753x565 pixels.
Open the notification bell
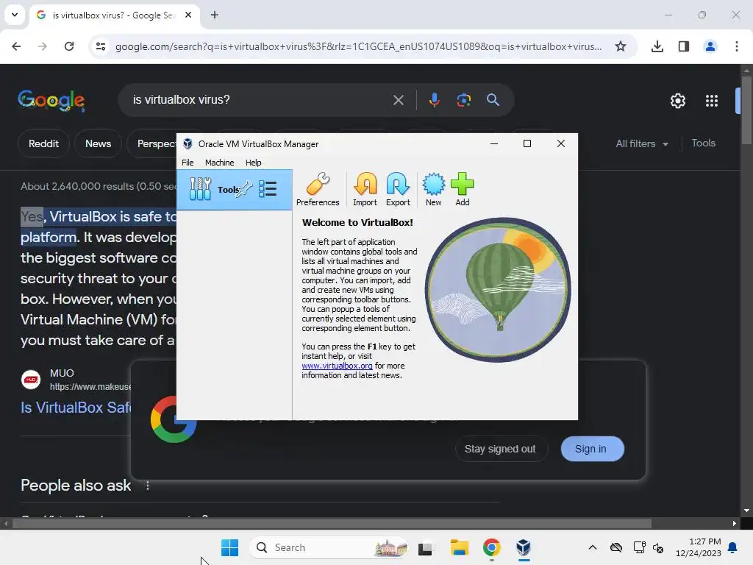(733, 547)
